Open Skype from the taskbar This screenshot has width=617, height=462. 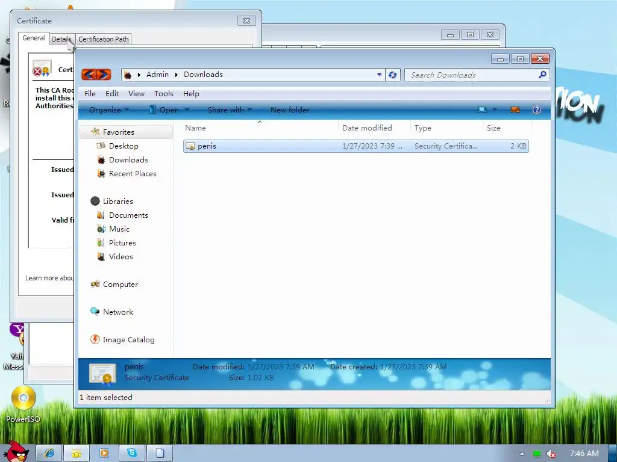(132, 454)
